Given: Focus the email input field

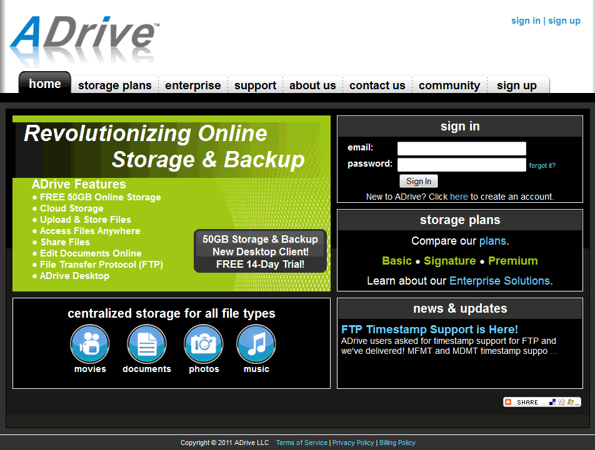Looking at the screenshot, I should (461, 149).
